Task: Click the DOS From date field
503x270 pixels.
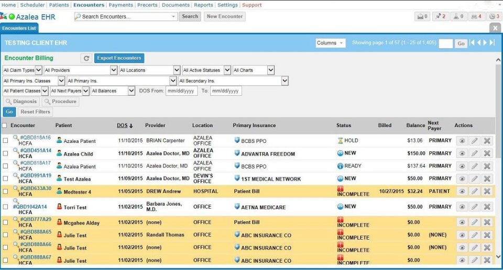Action: point(181,91)
